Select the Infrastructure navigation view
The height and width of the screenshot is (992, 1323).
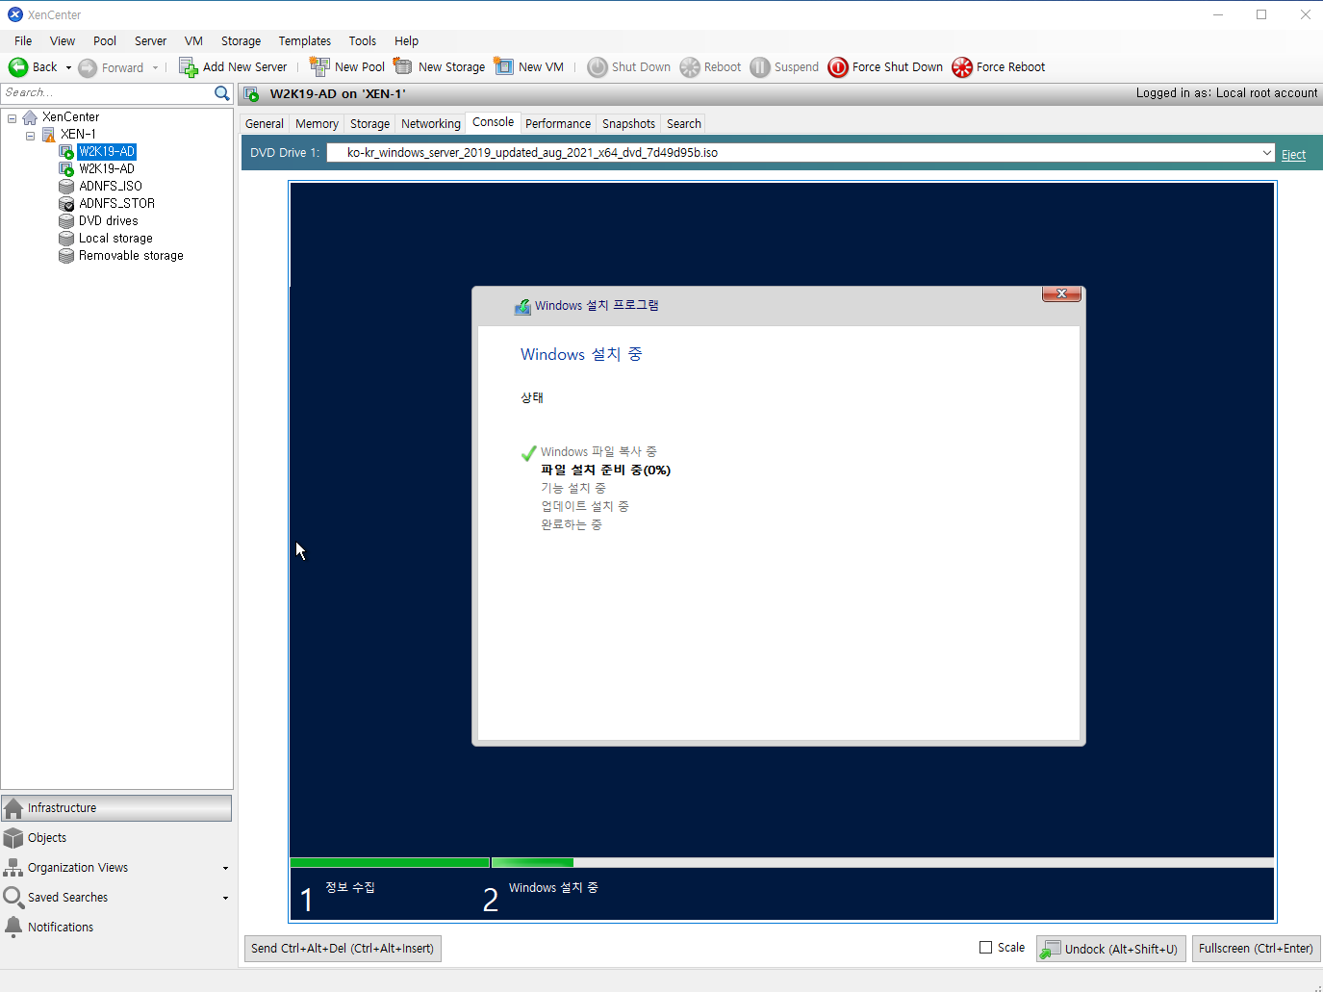(x=116, y=808)
